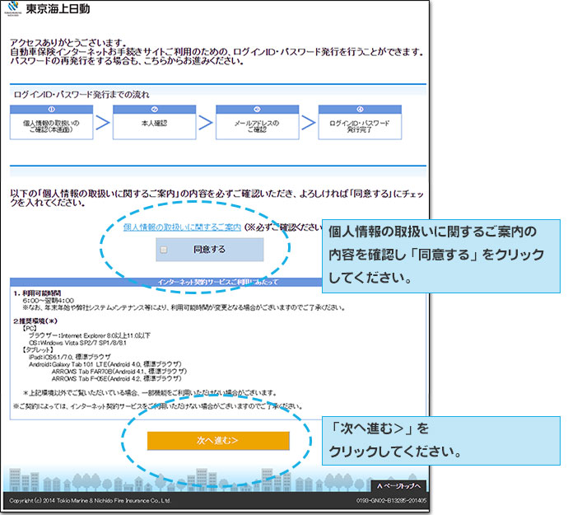Jump up with the ページトップへ link
The width and height of the screenshot is (568, 515).
click(398, 485)
